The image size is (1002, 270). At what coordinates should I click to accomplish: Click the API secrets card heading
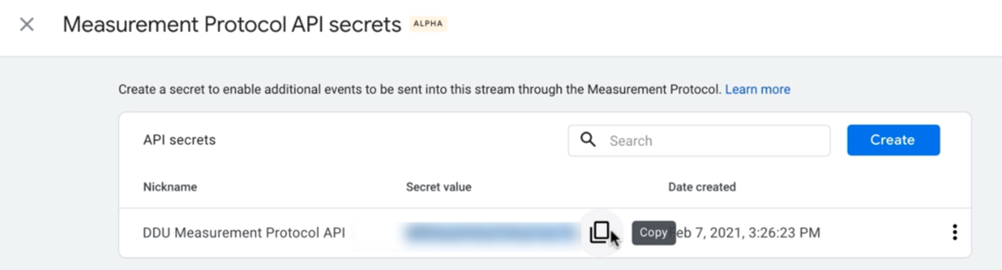click(x=179, y=140)
